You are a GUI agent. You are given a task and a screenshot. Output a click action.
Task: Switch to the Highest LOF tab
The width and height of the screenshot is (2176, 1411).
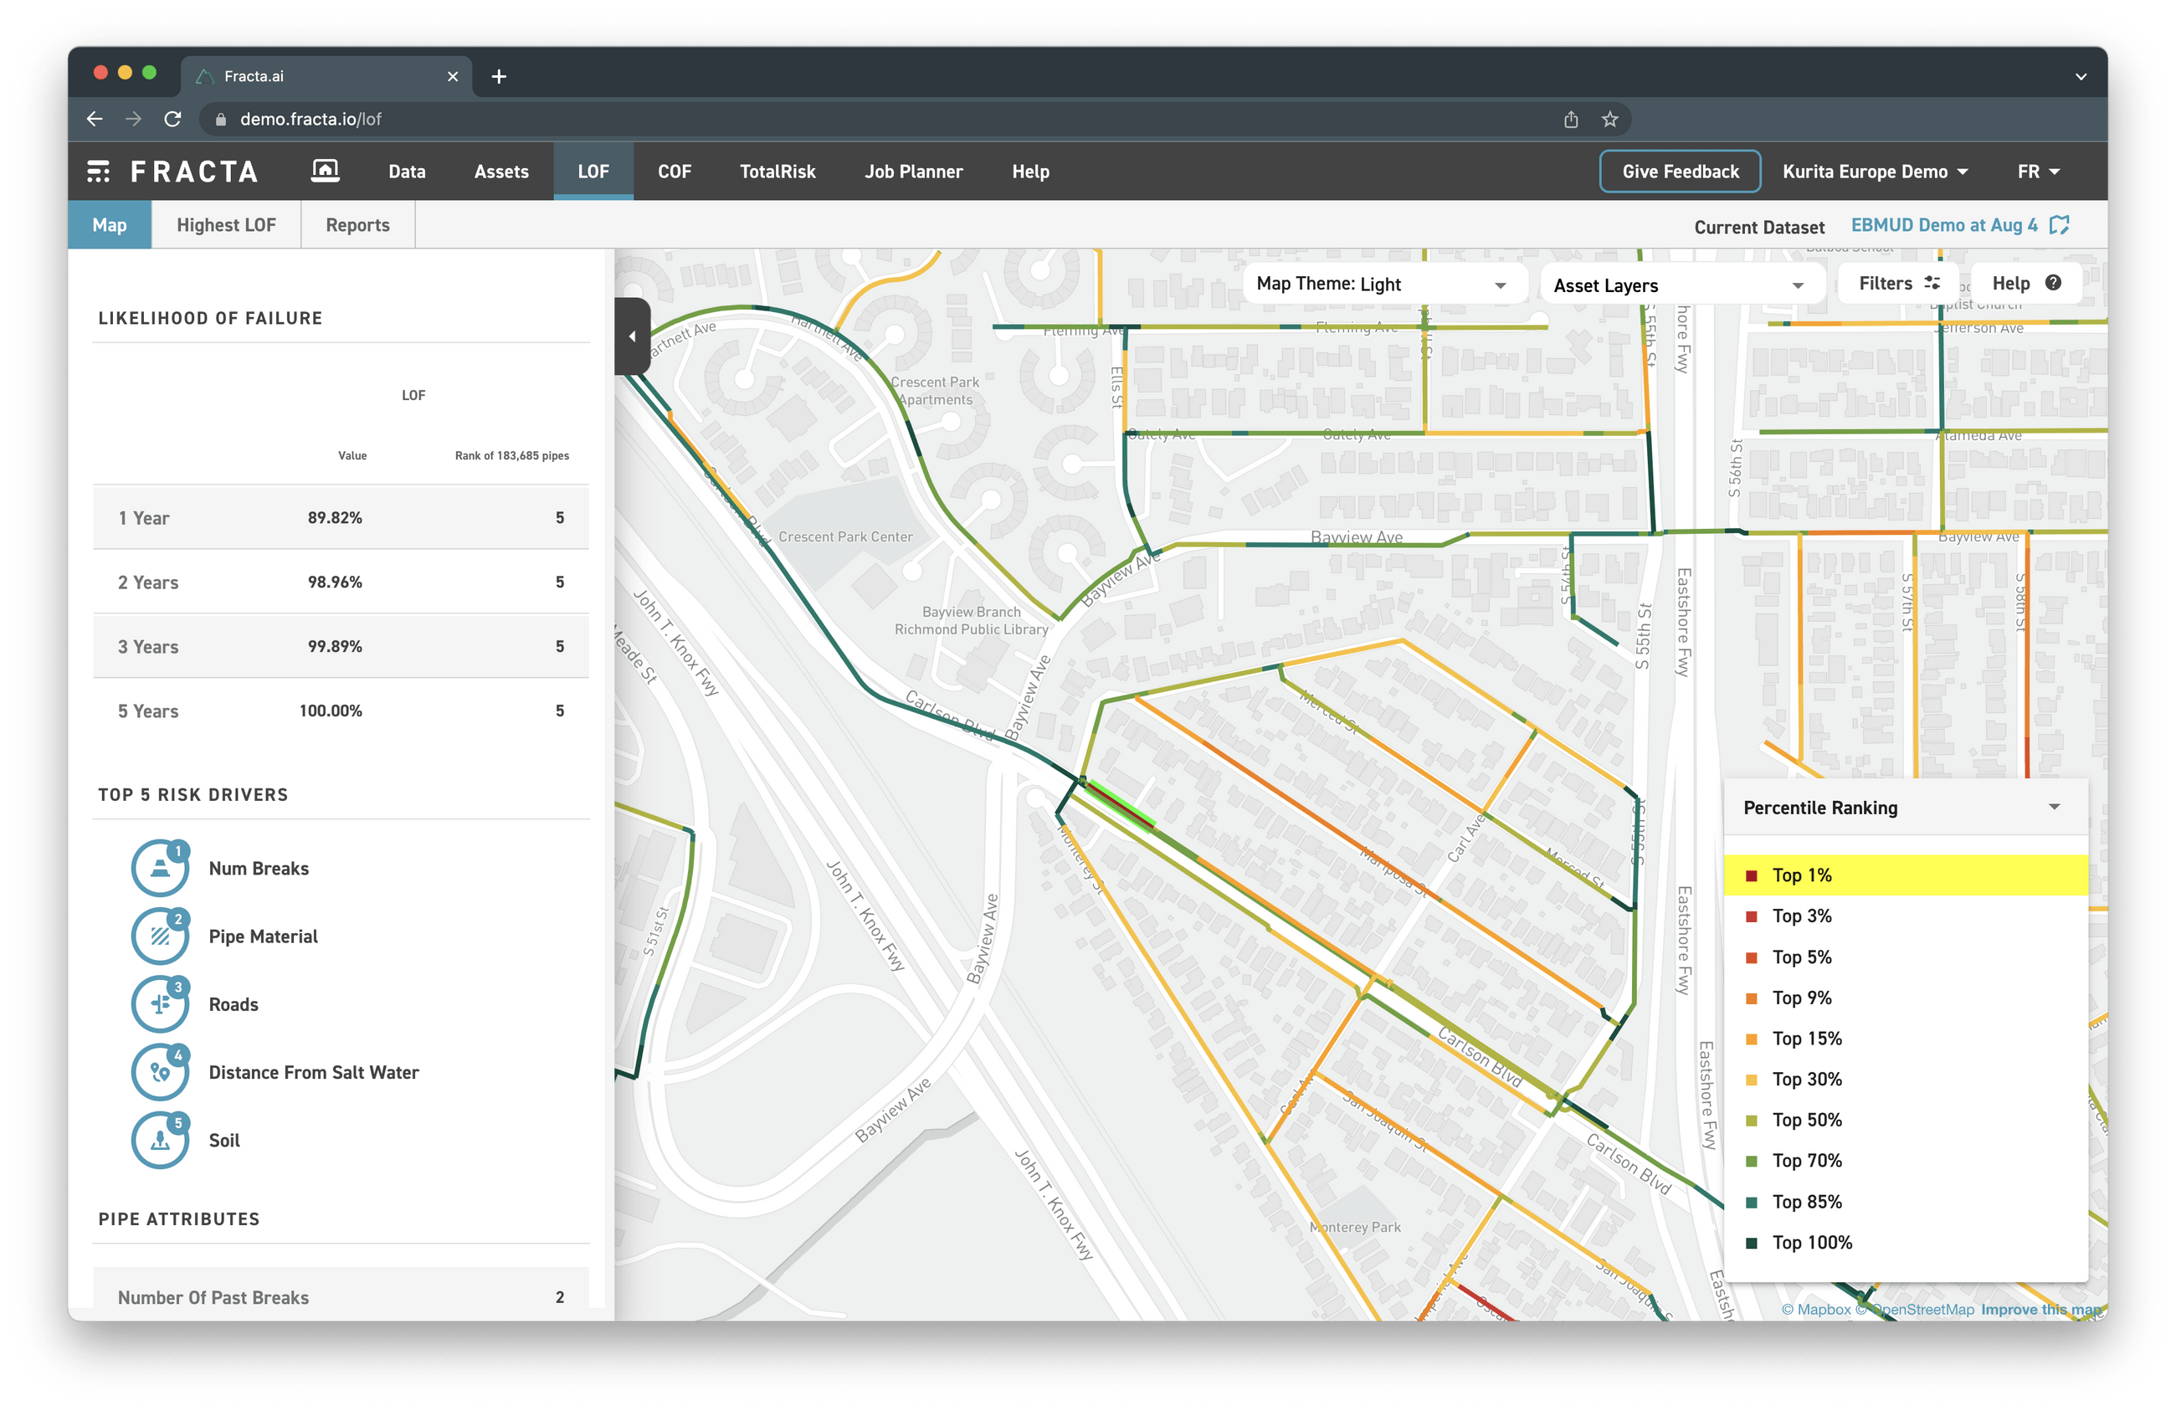coord(226,225)
